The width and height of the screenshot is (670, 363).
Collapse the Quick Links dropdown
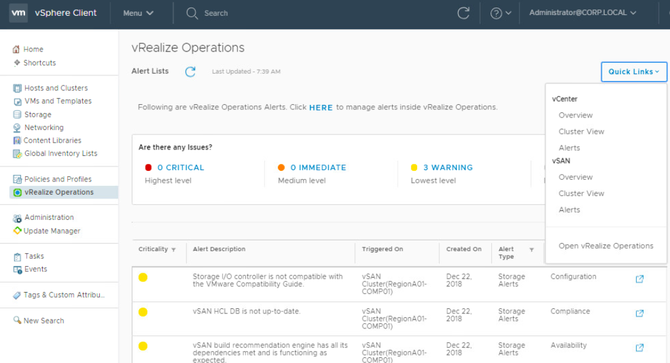tap(634, 72)
